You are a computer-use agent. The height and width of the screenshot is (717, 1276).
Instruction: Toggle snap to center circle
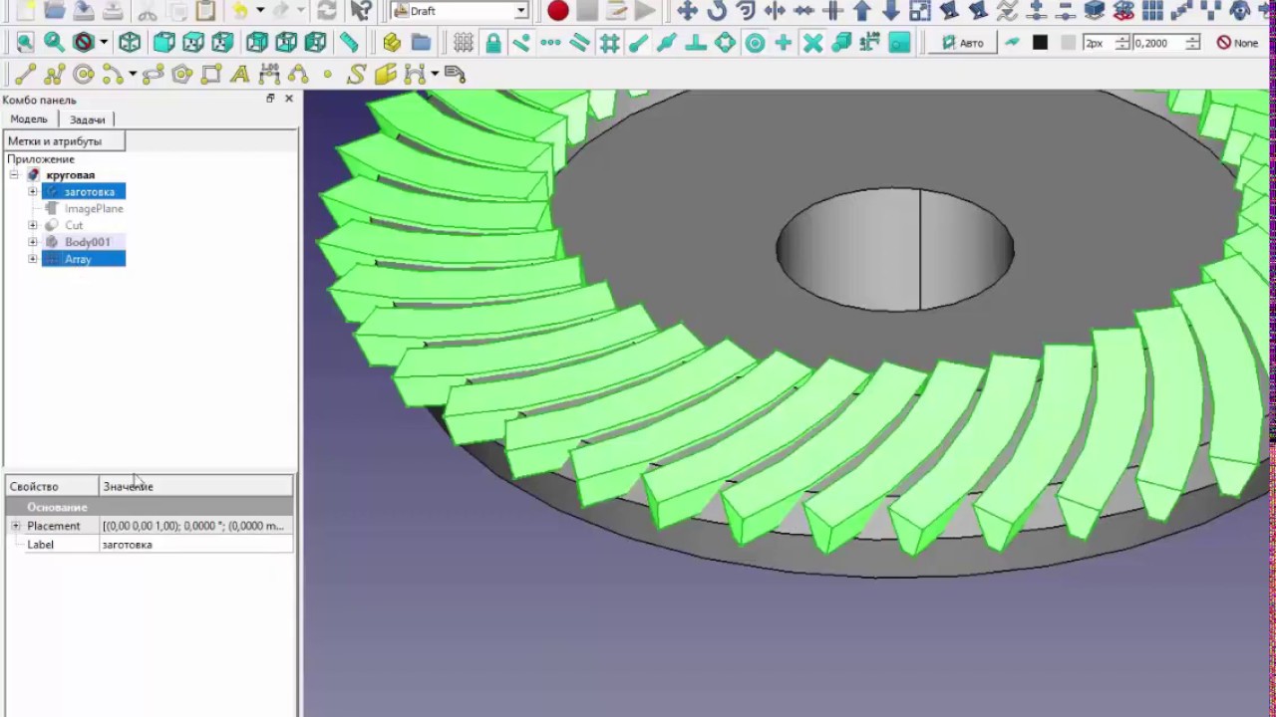[x=755, y=43]
